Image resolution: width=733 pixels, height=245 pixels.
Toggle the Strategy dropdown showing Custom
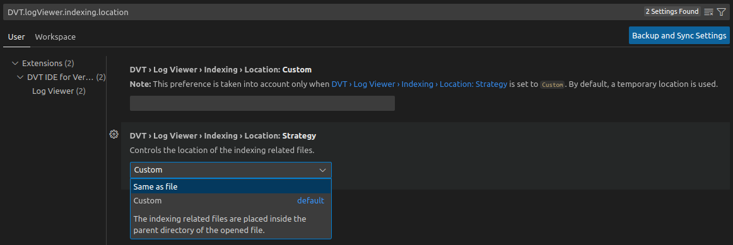(x=230, y=170)
